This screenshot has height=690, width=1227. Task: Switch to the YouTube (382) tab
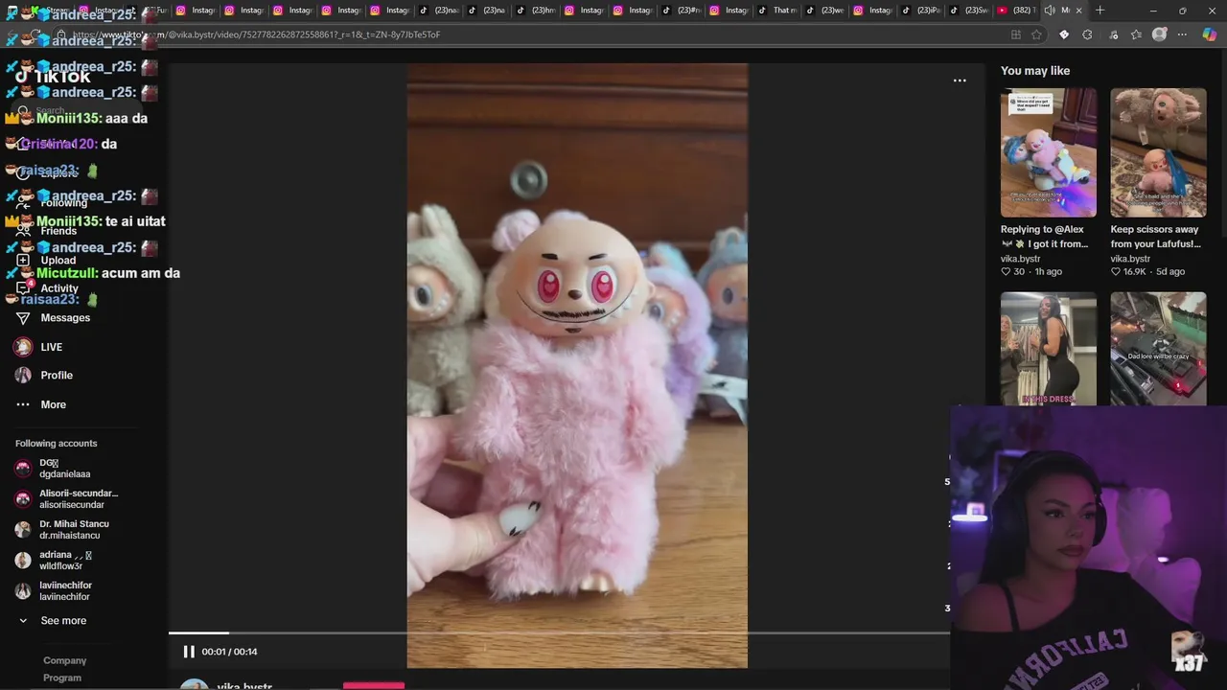(1014, 11)
